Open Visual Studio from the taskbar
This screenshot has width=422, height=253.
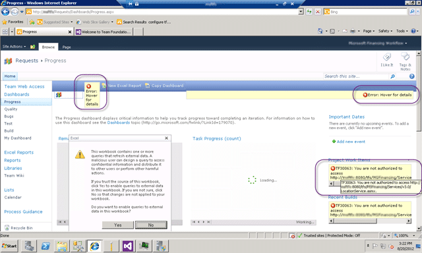click(x=128, y=246)
